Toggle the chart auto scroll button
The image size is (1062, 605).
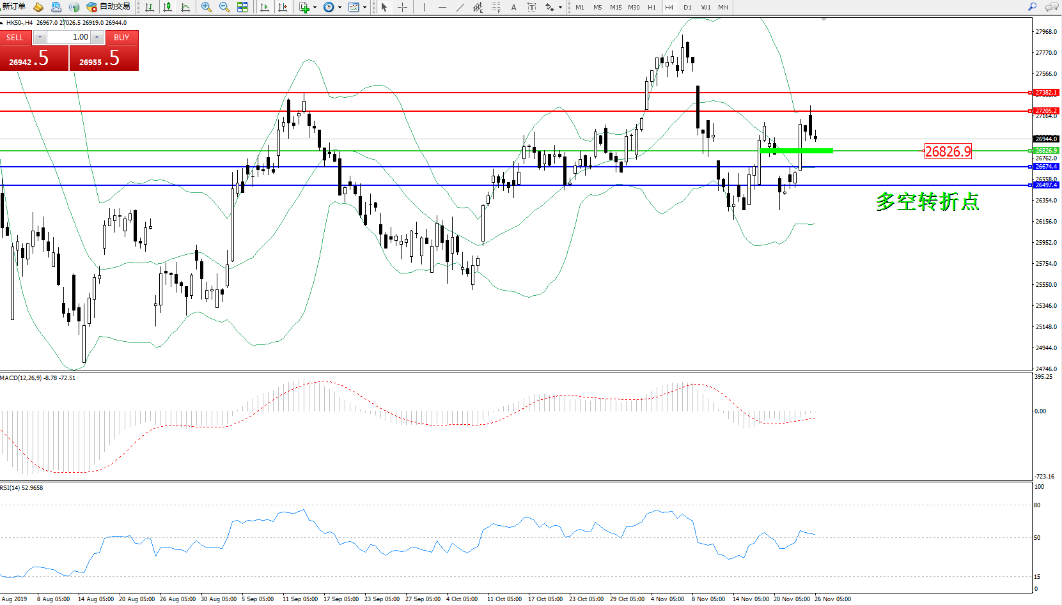[265, 7]
